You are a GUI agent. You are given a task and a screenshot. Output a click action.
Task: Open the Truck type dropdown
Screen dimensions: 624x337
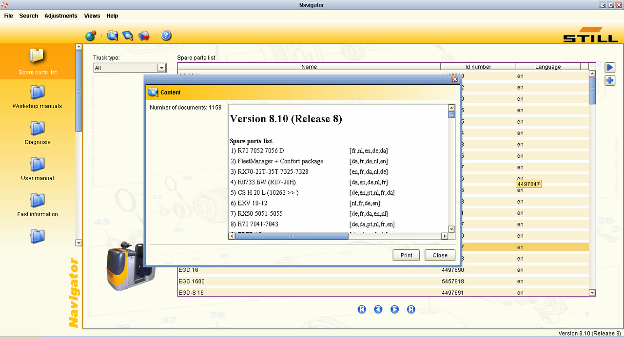coord(130,68)
